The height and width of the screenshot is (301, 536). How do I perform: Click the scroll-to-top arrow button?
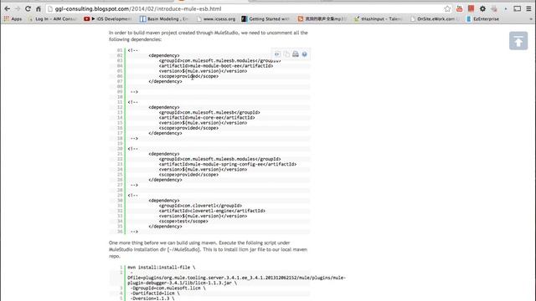coord(518,41)
